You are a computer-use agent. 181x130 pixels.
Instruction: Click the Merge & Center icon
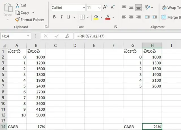tap(164, 17)
